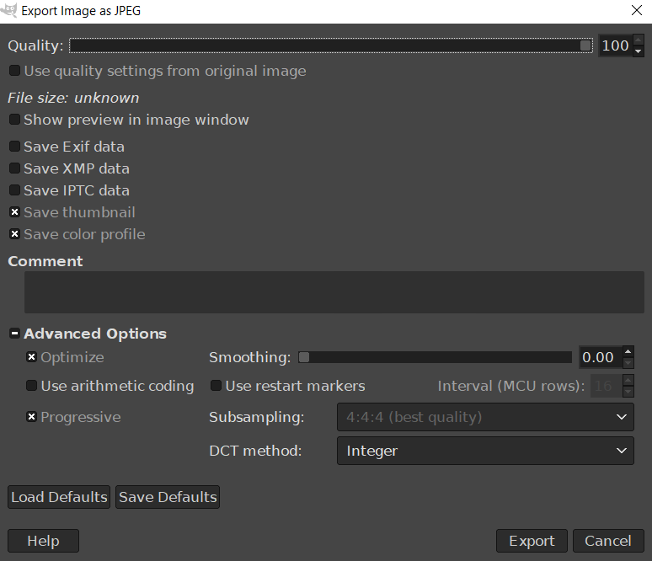
Task: Enable Save Exif data checkbox
Action: pos(14,147)
